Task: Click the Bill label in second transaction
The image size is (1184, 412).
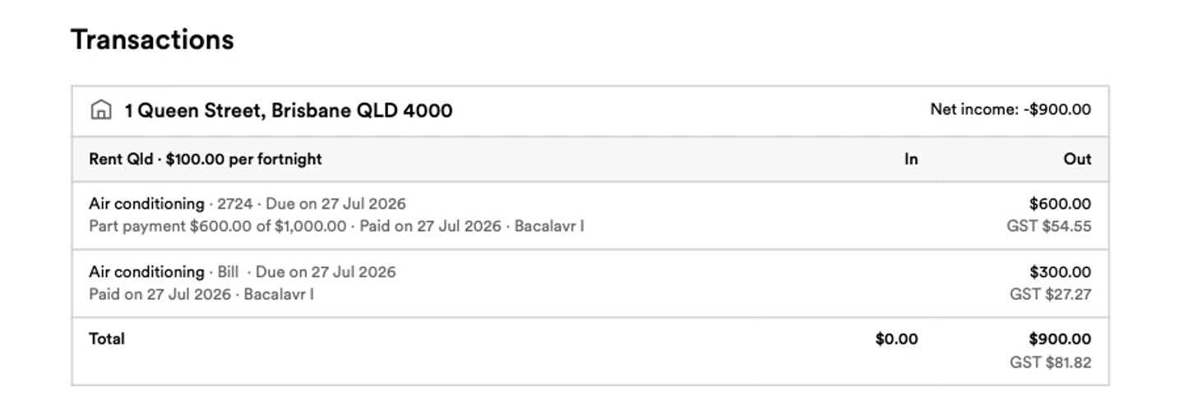Action: click(228, 272)
